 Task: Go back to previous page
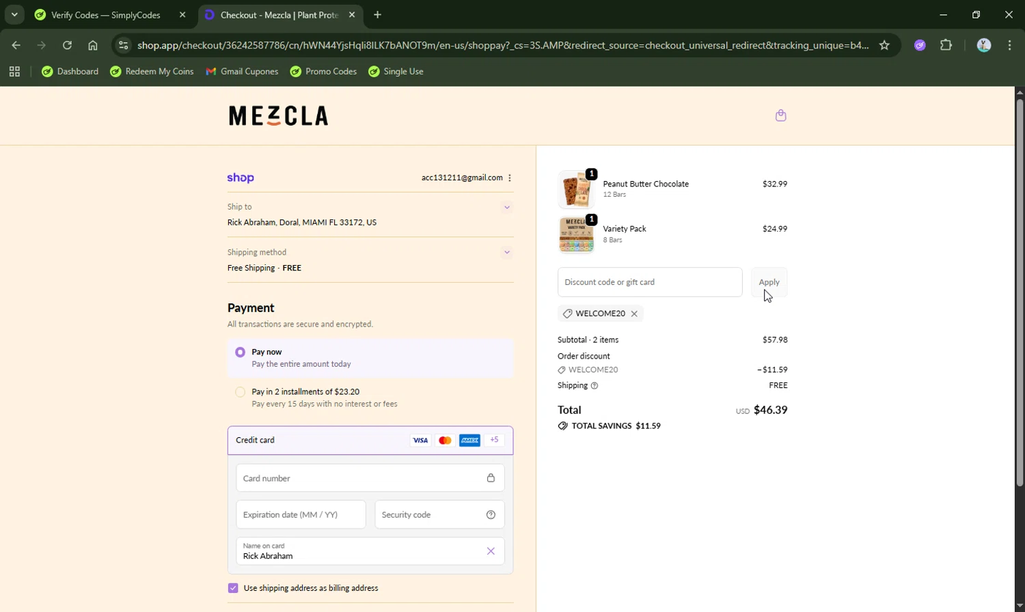coord(16,46)
